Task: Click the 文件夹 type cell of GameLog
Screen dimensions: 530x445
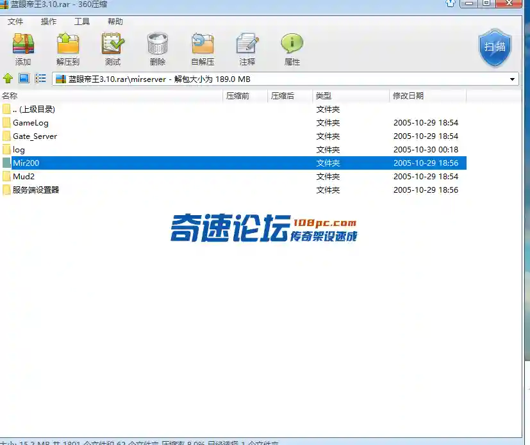Action: pos(328,123)
